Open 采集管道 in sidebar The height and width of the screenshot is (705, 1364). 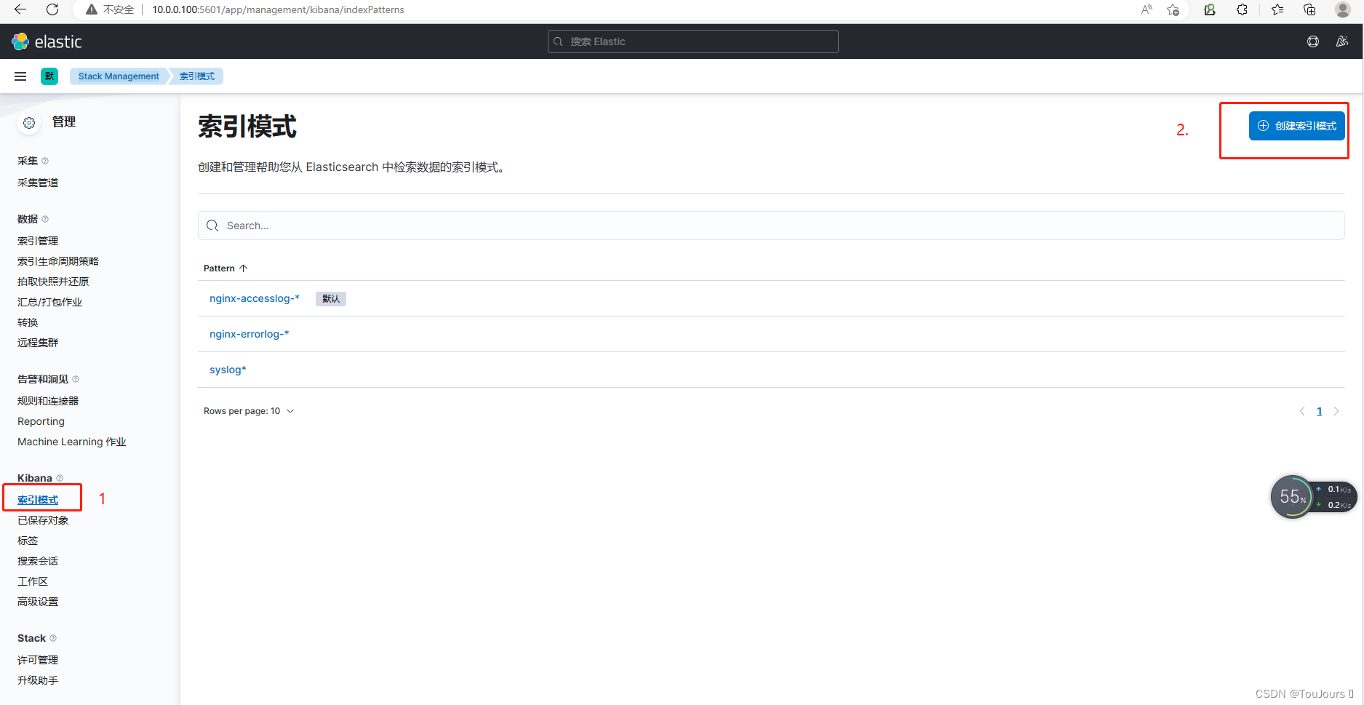[38, 183]
